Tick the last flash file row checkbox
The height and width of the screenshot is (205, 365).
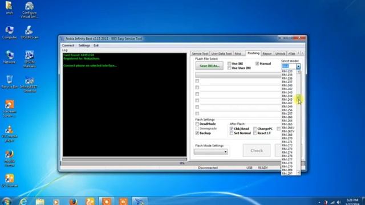197,113
